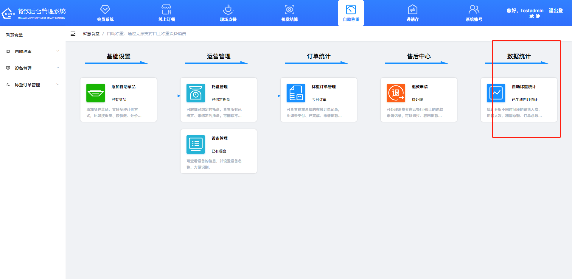Open the 托盘管理 tray scale icon
The image size is (572, 279).
click(x=195, y=93)
